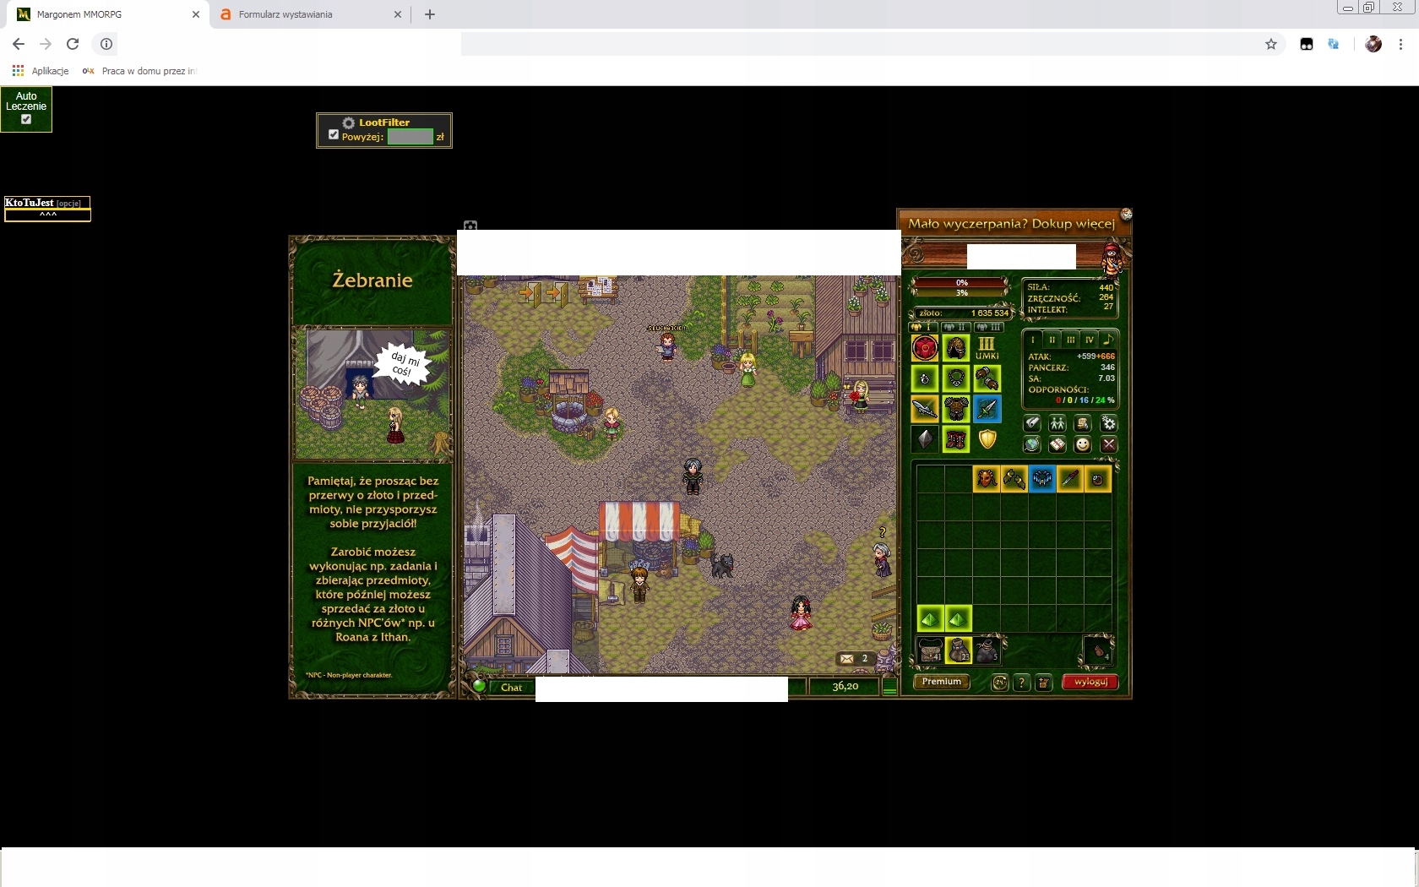Viewport: 1419px width, 887px height.
Task: Open the scroll map button
Action: pyautogui.click(x=1032, y=423)
